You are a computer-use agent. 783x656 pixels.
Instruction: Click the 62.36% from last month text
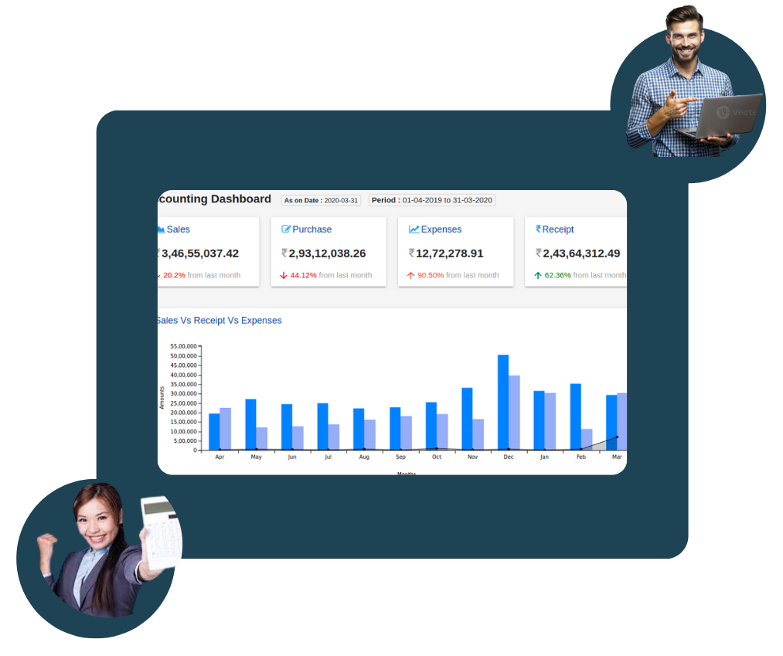click(585, 275)
